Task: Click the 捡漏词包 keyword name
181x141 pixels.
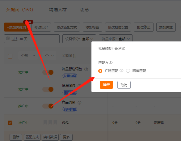Action: [x=69, y=86]
